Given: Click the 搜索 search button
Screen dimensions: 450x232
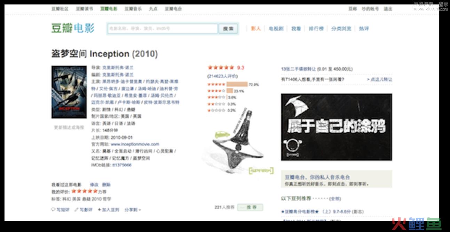Looking at the screenshot, I should coord(228,28).
